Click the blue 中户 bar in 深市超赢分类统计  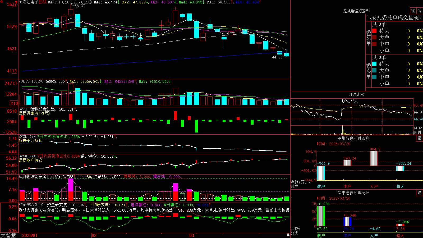pos(347,222)
